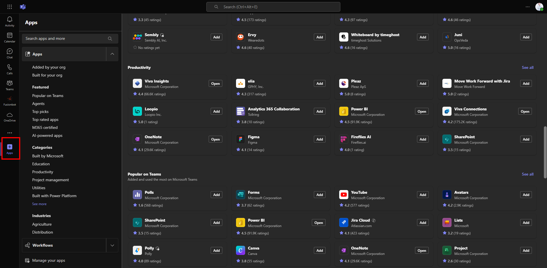This screenshot has width=547, height=268.
Task: Select M365 certified filter
Action: point(45,127)
